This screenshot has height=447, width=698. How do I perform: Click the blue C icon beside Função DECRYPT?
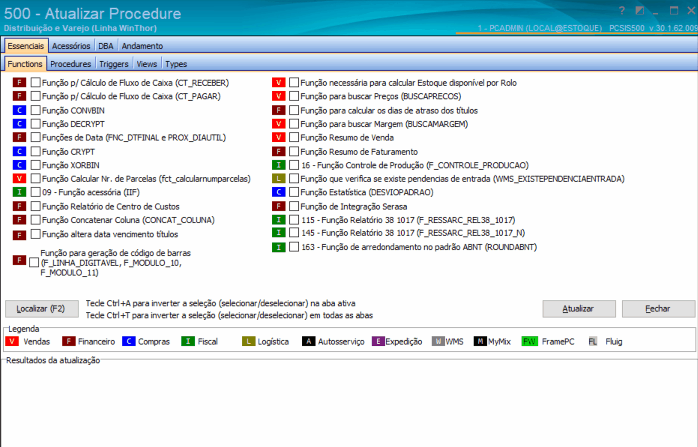coord(19,123)
